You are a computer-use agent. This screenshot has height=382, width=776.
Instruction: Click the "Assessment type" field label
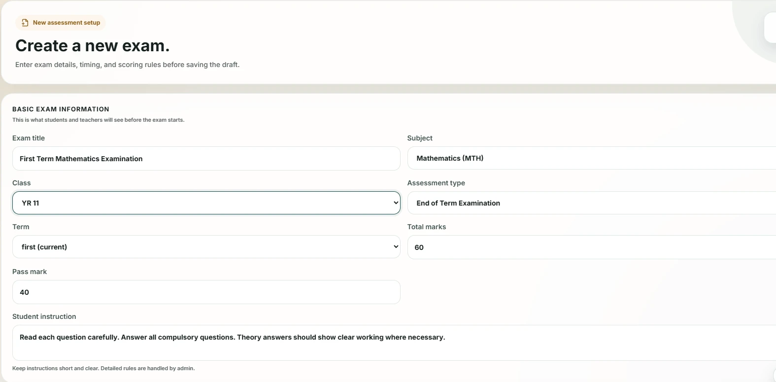coord(436,183)
